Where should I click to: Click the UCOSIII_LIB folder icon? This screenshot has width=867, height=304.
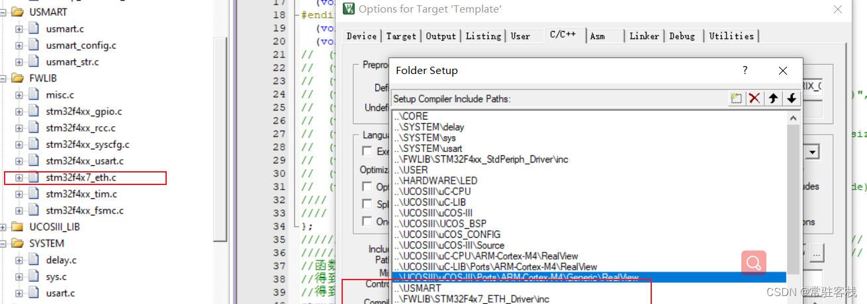click(x=18, y=227)
